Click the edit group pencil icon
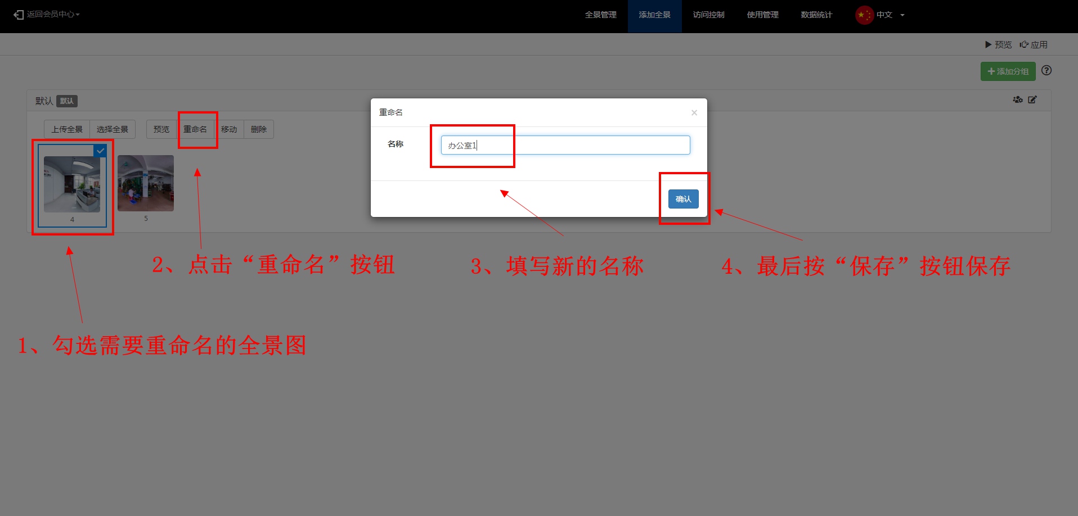The image size is (1078, 516). pyautogui.click(x=1032, y=100)
